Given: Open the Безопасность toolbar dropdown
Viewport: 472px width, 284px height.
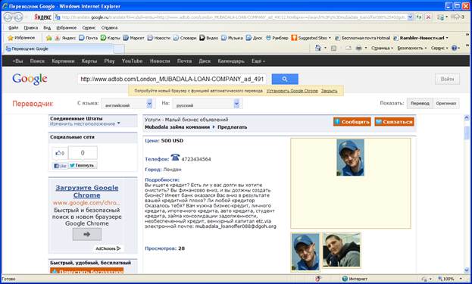Looking at the screenshot, I should click(412, 48).
